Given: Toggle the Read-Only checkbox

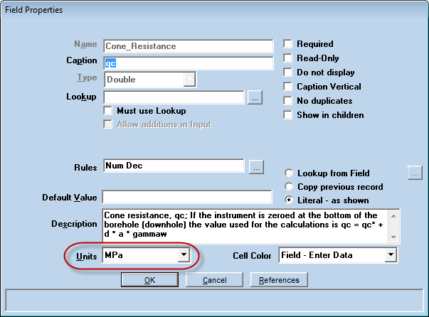Looking at the screenshot, I should pyautogui.click(x=288, y=58).
